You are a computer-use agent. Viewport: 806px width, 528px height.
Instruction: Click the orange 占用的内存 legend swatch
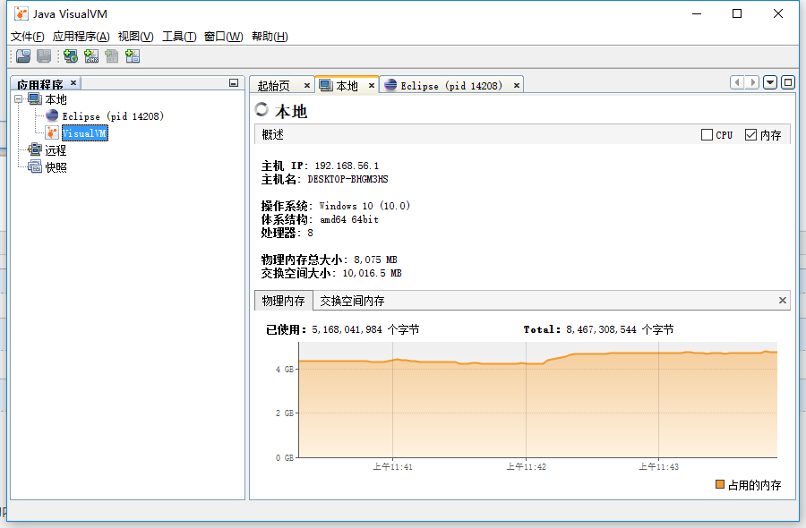coord(720,484)
